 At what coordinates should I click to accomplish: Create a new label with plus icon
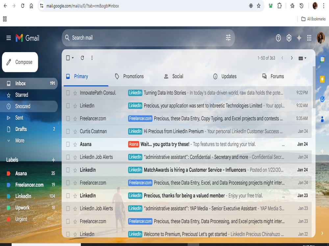tap(53, 160)
